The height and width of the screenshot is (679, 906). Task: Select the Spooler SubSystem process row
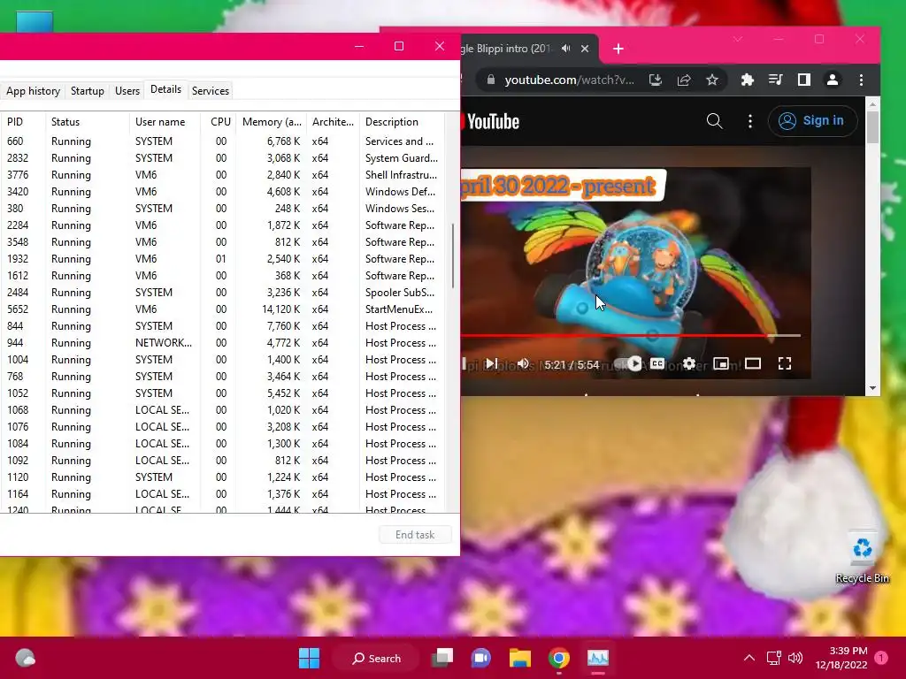(x=222, y=292)
